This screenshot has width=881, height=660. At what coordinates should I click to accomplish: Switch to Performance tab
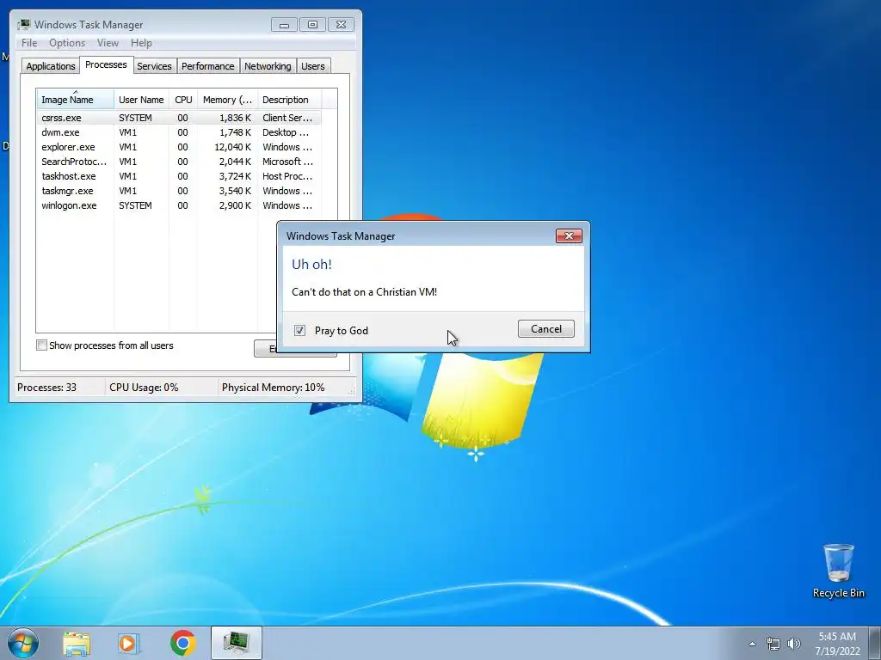tap(208, 66)
